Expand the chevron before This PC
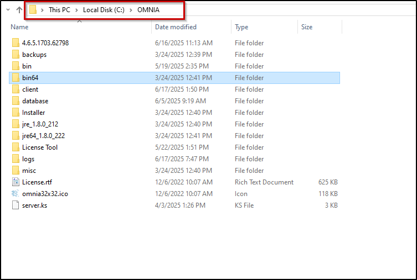The width and height of the screenshot is (417, 280). coord(42,10)
